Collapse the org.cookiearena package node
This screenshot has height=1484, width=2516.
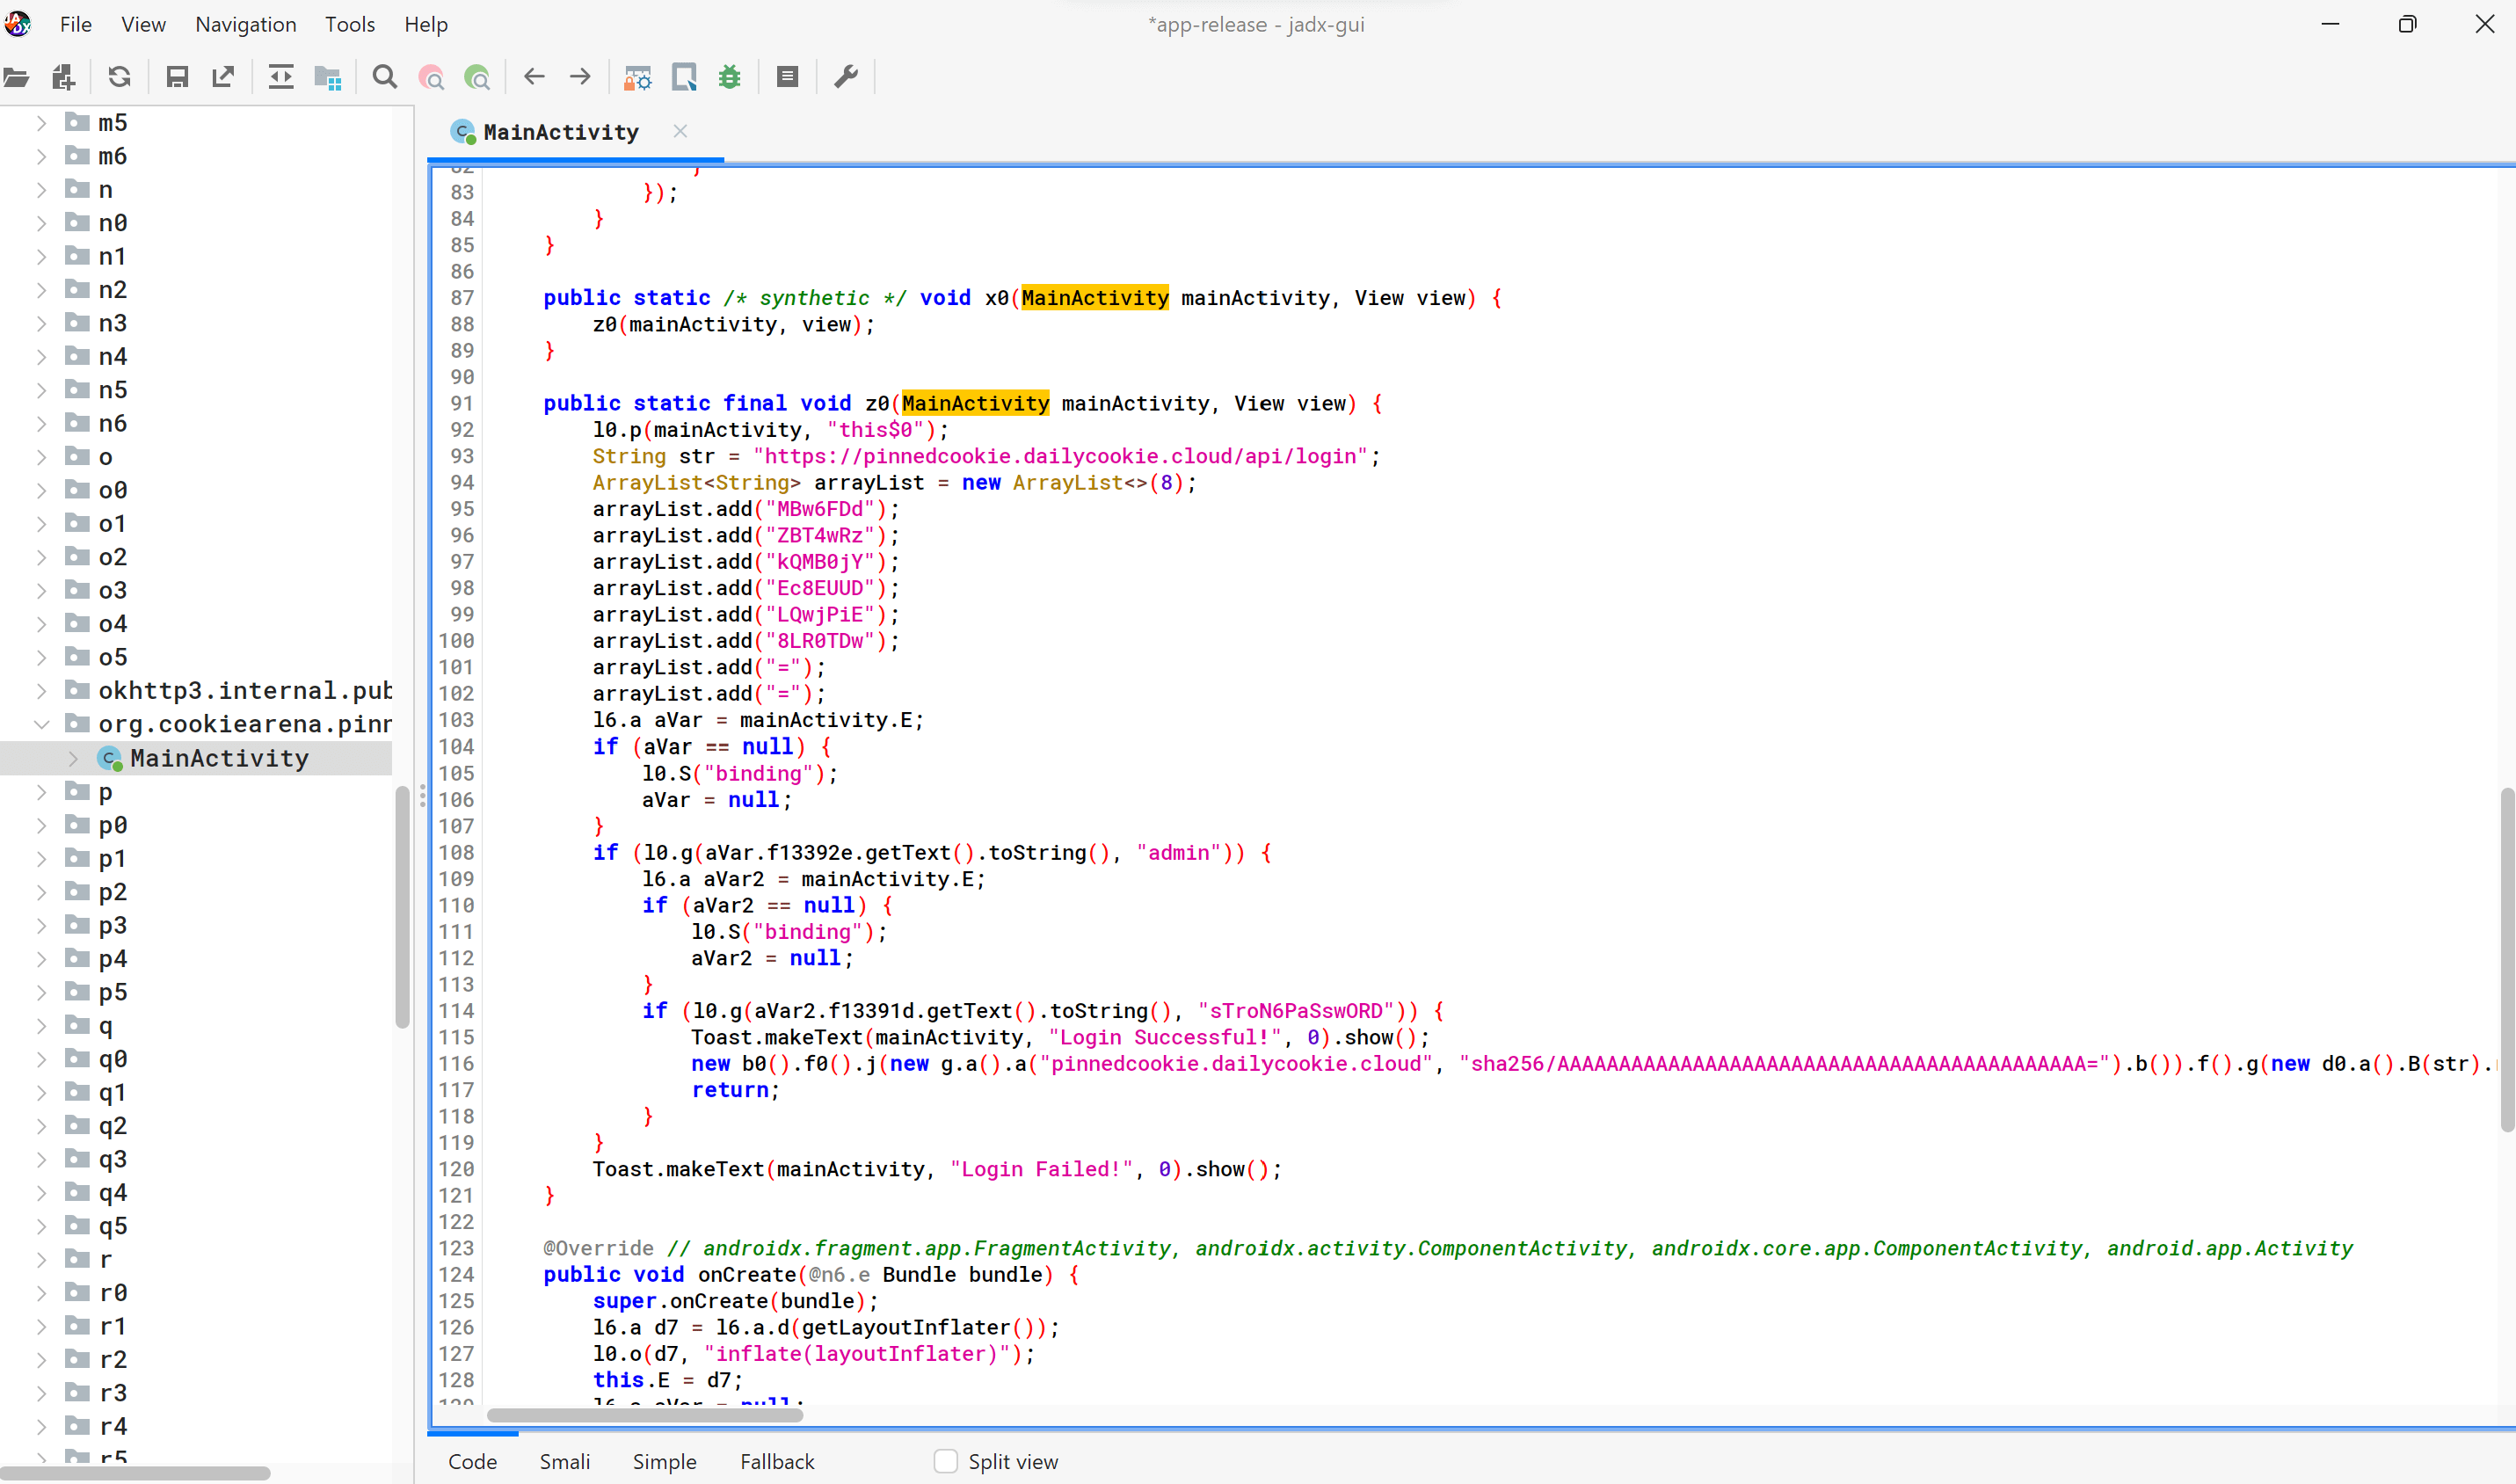click(41, 724)
